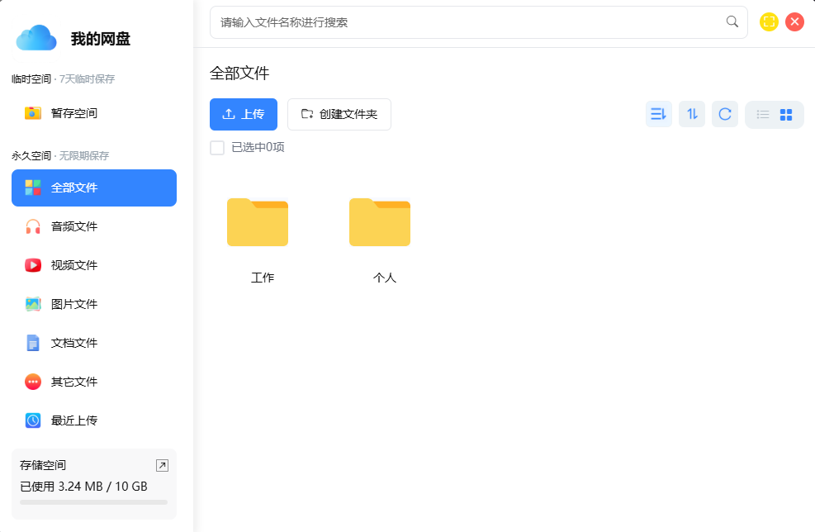This screenshot has height=532, width=815.
Task: Click 创建文件夹 to create folder
Action: coord(339,114)
